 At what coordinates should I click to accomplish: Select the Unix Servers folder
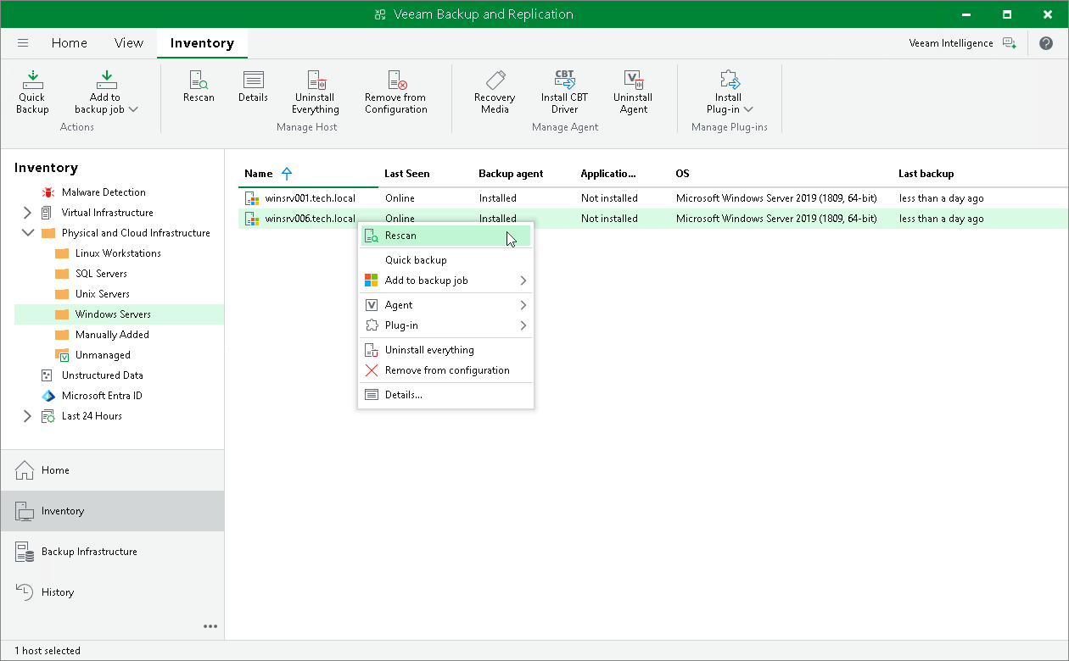(x=103, y=294)
